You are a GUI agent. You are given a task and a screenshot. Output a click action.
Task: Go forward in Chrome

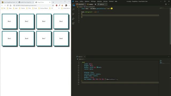point(5,5)
